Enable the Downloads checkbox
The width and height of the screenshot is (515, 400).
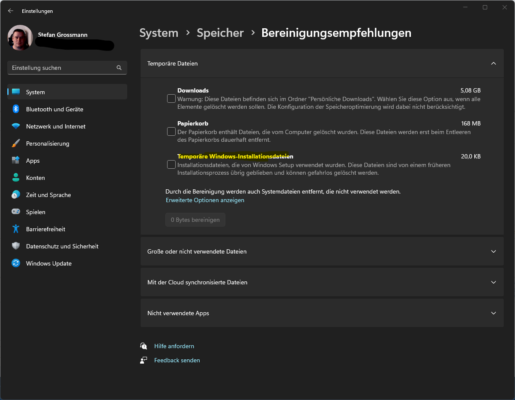click(171, 99)
